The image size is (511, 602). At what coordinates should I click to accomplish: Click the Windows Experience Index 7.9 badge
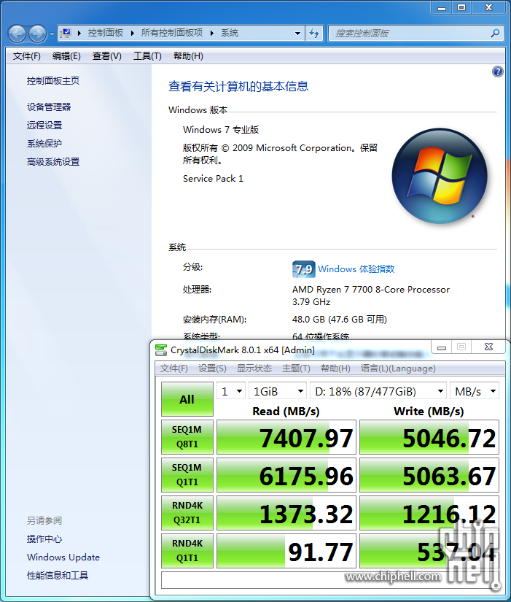pos(303,269)
